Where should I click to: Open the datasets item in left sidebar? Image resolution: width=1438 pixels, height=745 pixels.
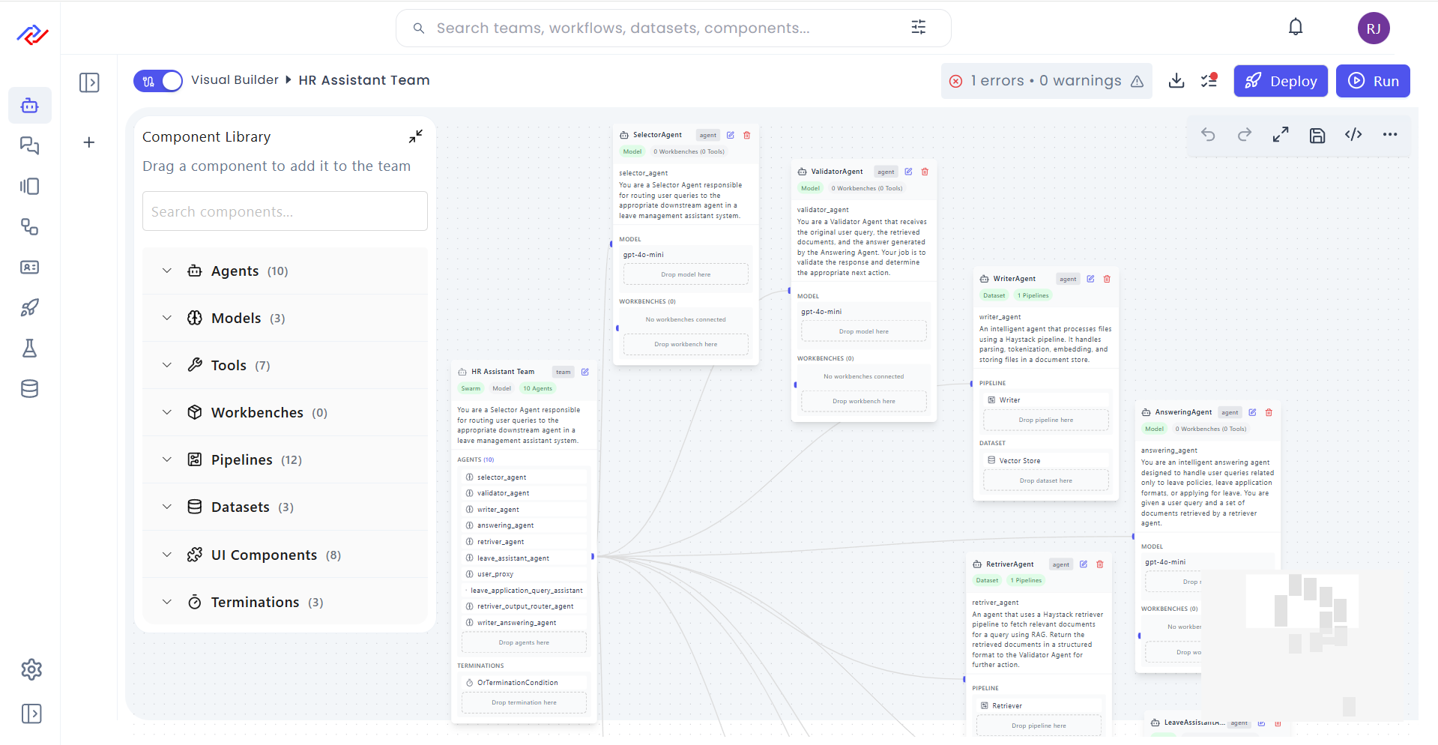coord(30,389)
